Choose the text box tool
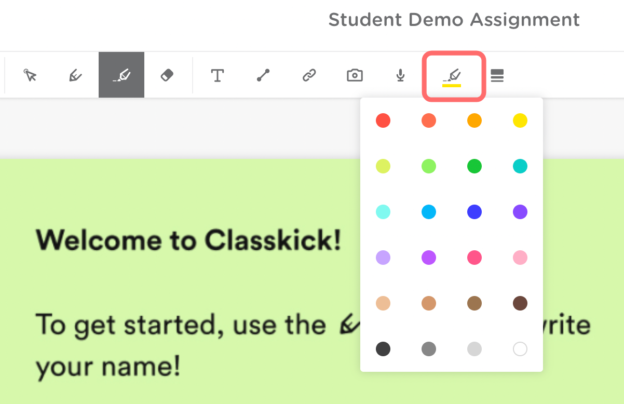This screenshot has width=624, height=404. pos(217,75)
